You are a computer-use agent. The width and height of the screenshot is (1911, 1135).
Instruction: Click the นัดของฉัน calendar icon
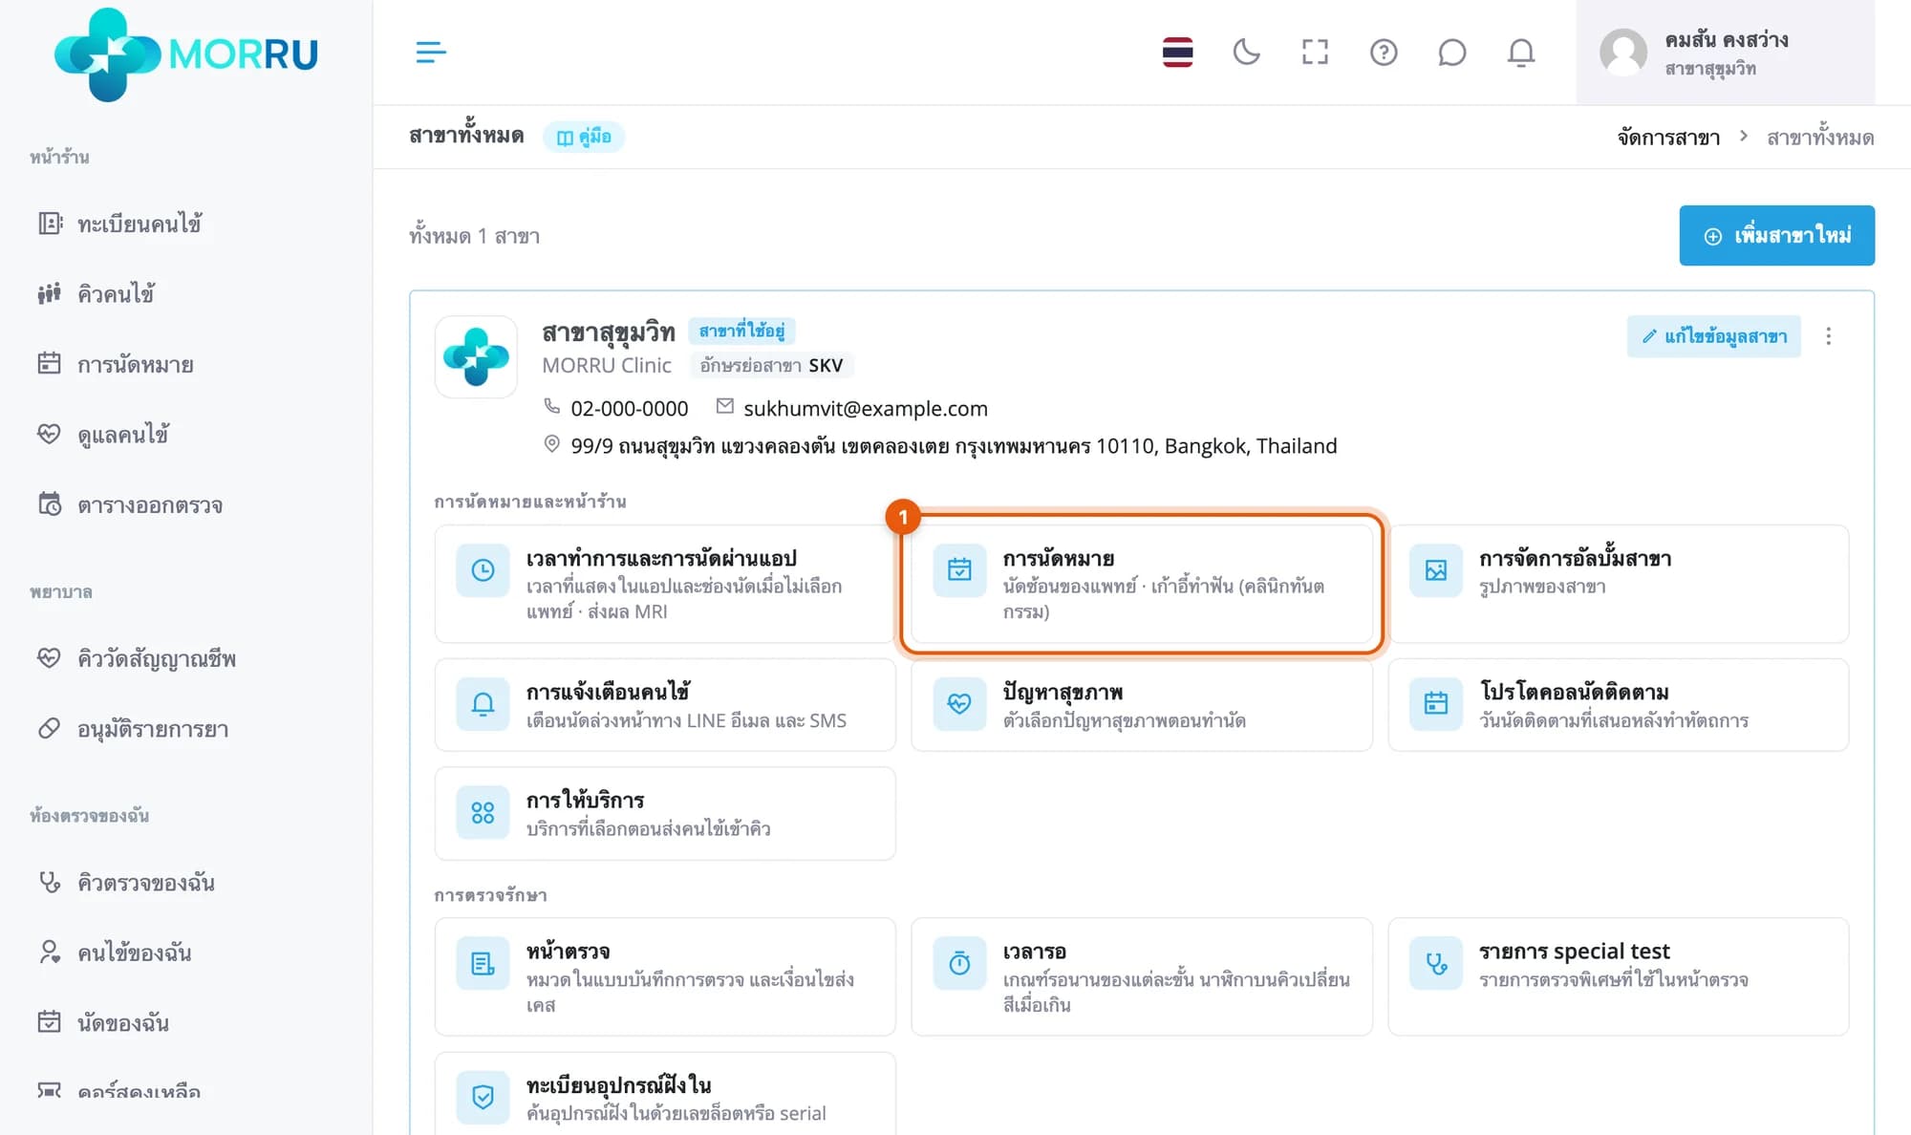[x=49, y=1021]
